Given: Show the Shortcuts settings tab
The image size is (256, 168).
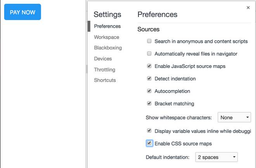Looking at the screenshot, I should coord(105,80).
